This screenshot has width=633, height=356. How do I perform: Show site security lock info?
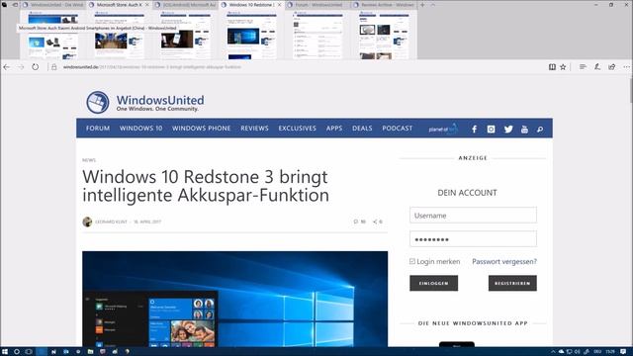tap(54, 67)
